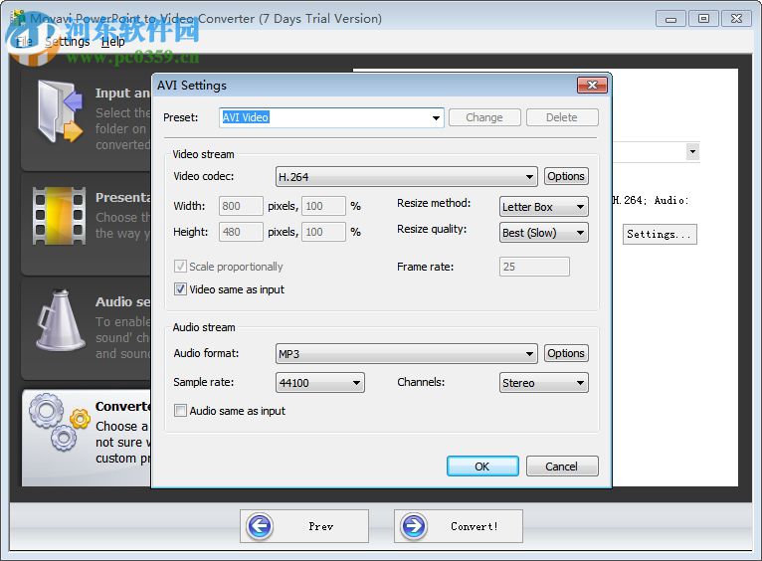Image resolution: width=762 pixels, height=561 pixels.
Task: Click the Presentation film strip icon
Action: tap(60, 216)
